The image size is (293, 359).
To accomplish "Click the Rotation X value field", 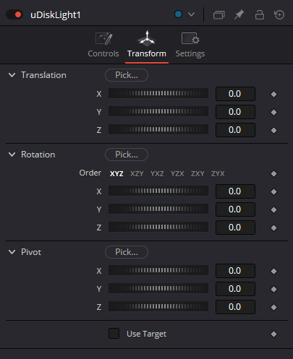I will click(x=235, y=191).
